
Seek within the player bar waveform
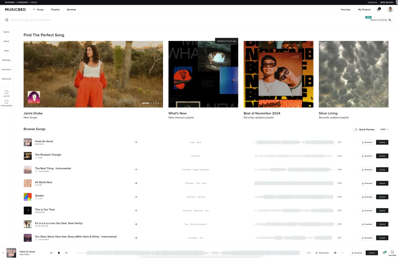(x=189, y=253)
